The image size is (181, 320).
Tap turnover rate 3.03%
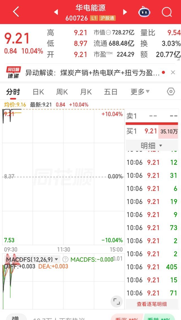pyautogui.click(x=171, y=44)
